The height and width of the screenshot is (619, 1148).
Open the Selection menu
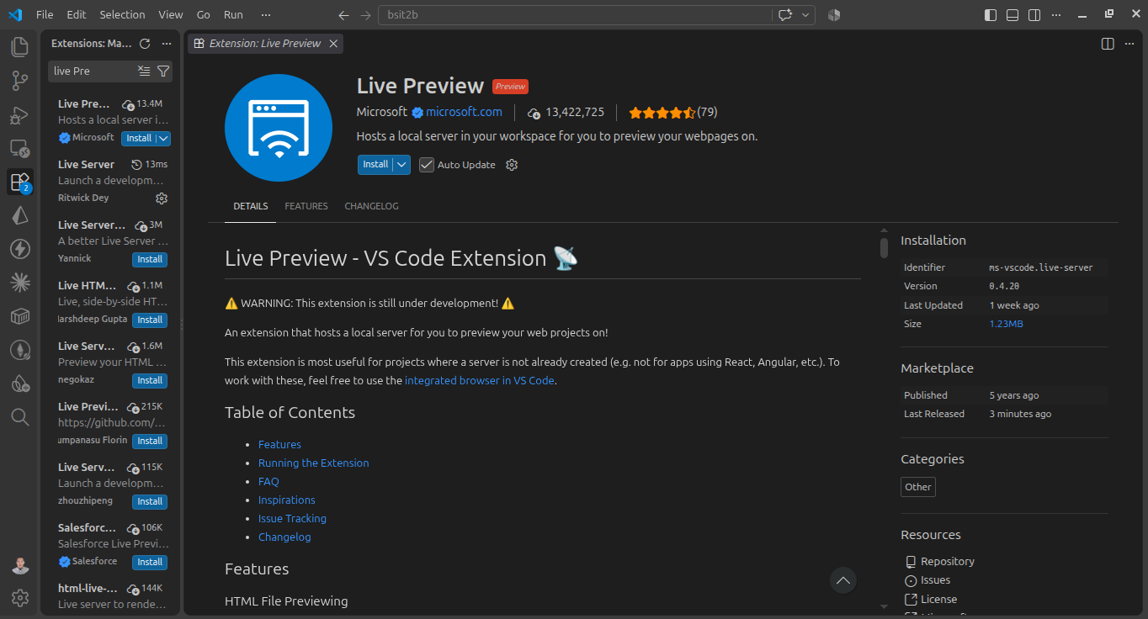pos(122,15)
